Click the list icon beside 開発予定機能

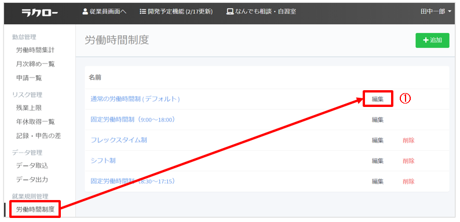tap(143, 12)
